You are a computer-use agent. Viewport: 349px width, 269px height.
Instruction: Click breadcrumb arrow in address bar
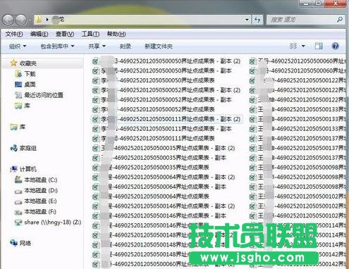[47, 20]
